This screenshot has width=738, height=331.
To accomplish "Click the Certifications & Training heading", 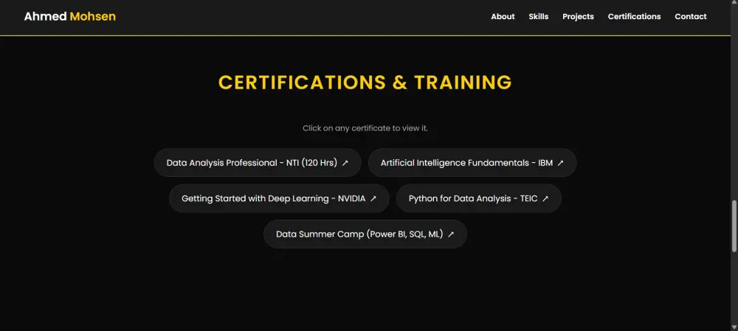I will [x=365, y=83].
